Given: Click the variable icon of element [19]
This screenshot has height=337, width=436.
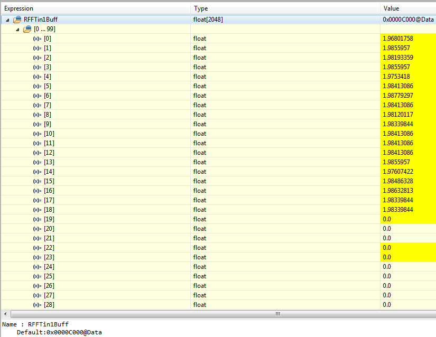Looking at the screenshot, I should click(38, 219).
